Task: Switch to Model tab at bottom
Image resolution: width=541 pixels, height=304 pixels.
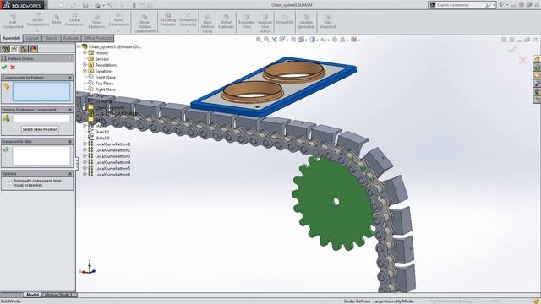Action: pos(32,295)
